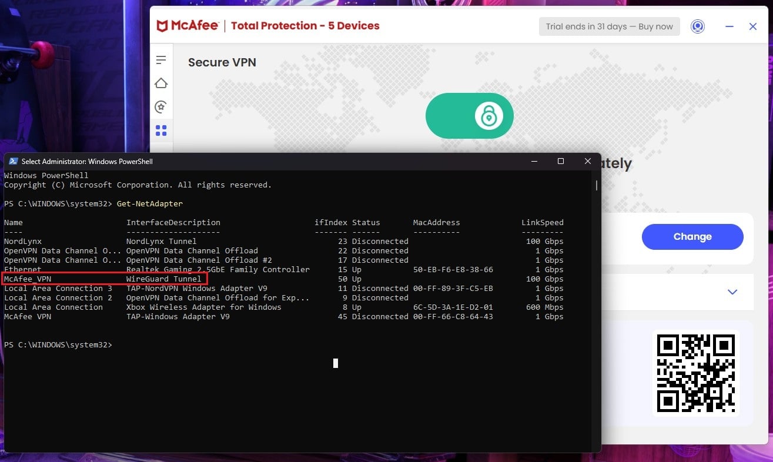Click the last 'PS C:\WINDOWS\system32>' prompt
Viewport: 773px width, 462px height.
pos(58,345)
